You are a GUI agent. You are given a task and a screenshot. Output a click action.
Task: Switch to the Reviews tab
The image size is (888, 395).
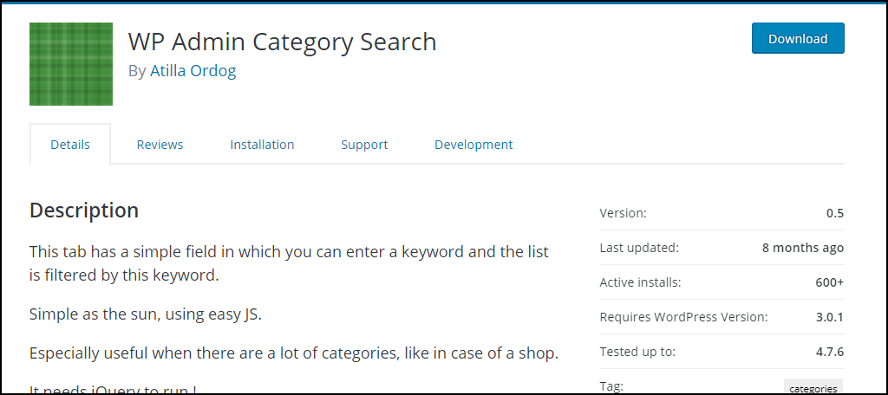coord(160,145)
